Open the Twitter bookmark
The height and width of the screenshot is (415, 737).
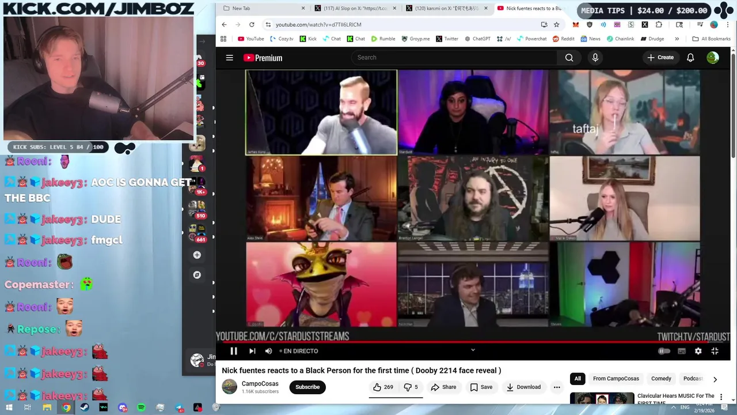pyautogui.click(x=447, y=39)
